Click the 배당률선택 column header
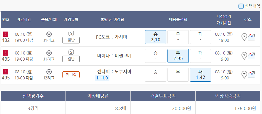The height and width of the screenshot is (114, 262). (x=178, y=19)
